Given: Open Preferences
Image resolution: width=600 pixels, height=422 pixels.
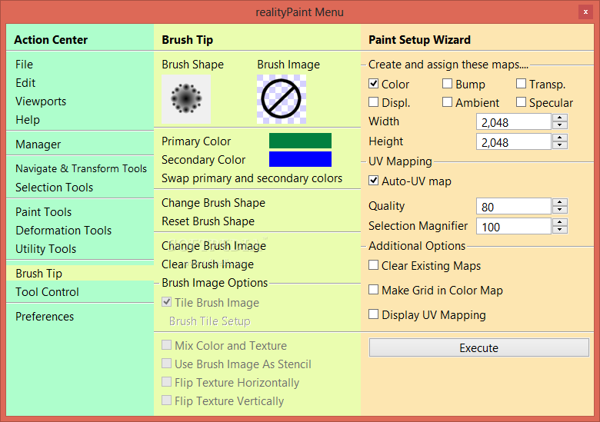Looking at the screenshot, I should 45,317.
